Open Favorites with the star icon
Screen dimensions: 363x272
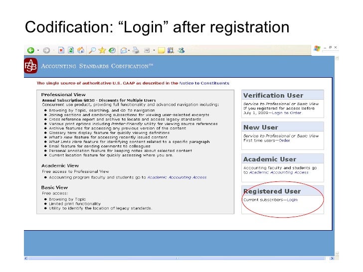[102, 50]
